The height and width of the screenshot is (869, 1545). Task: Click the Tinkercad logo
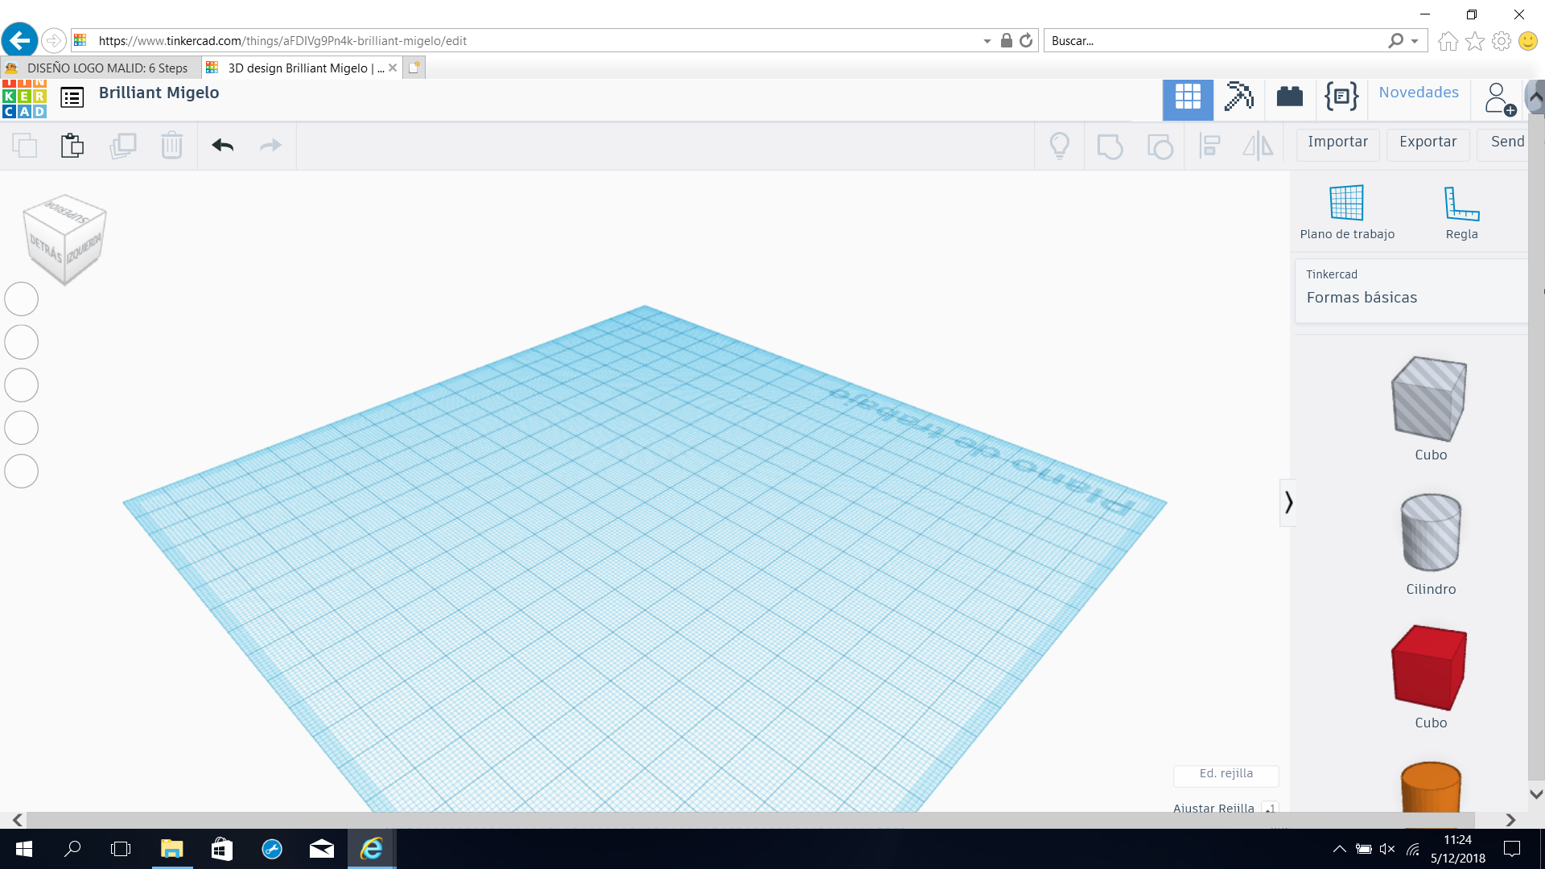point(24,99)
